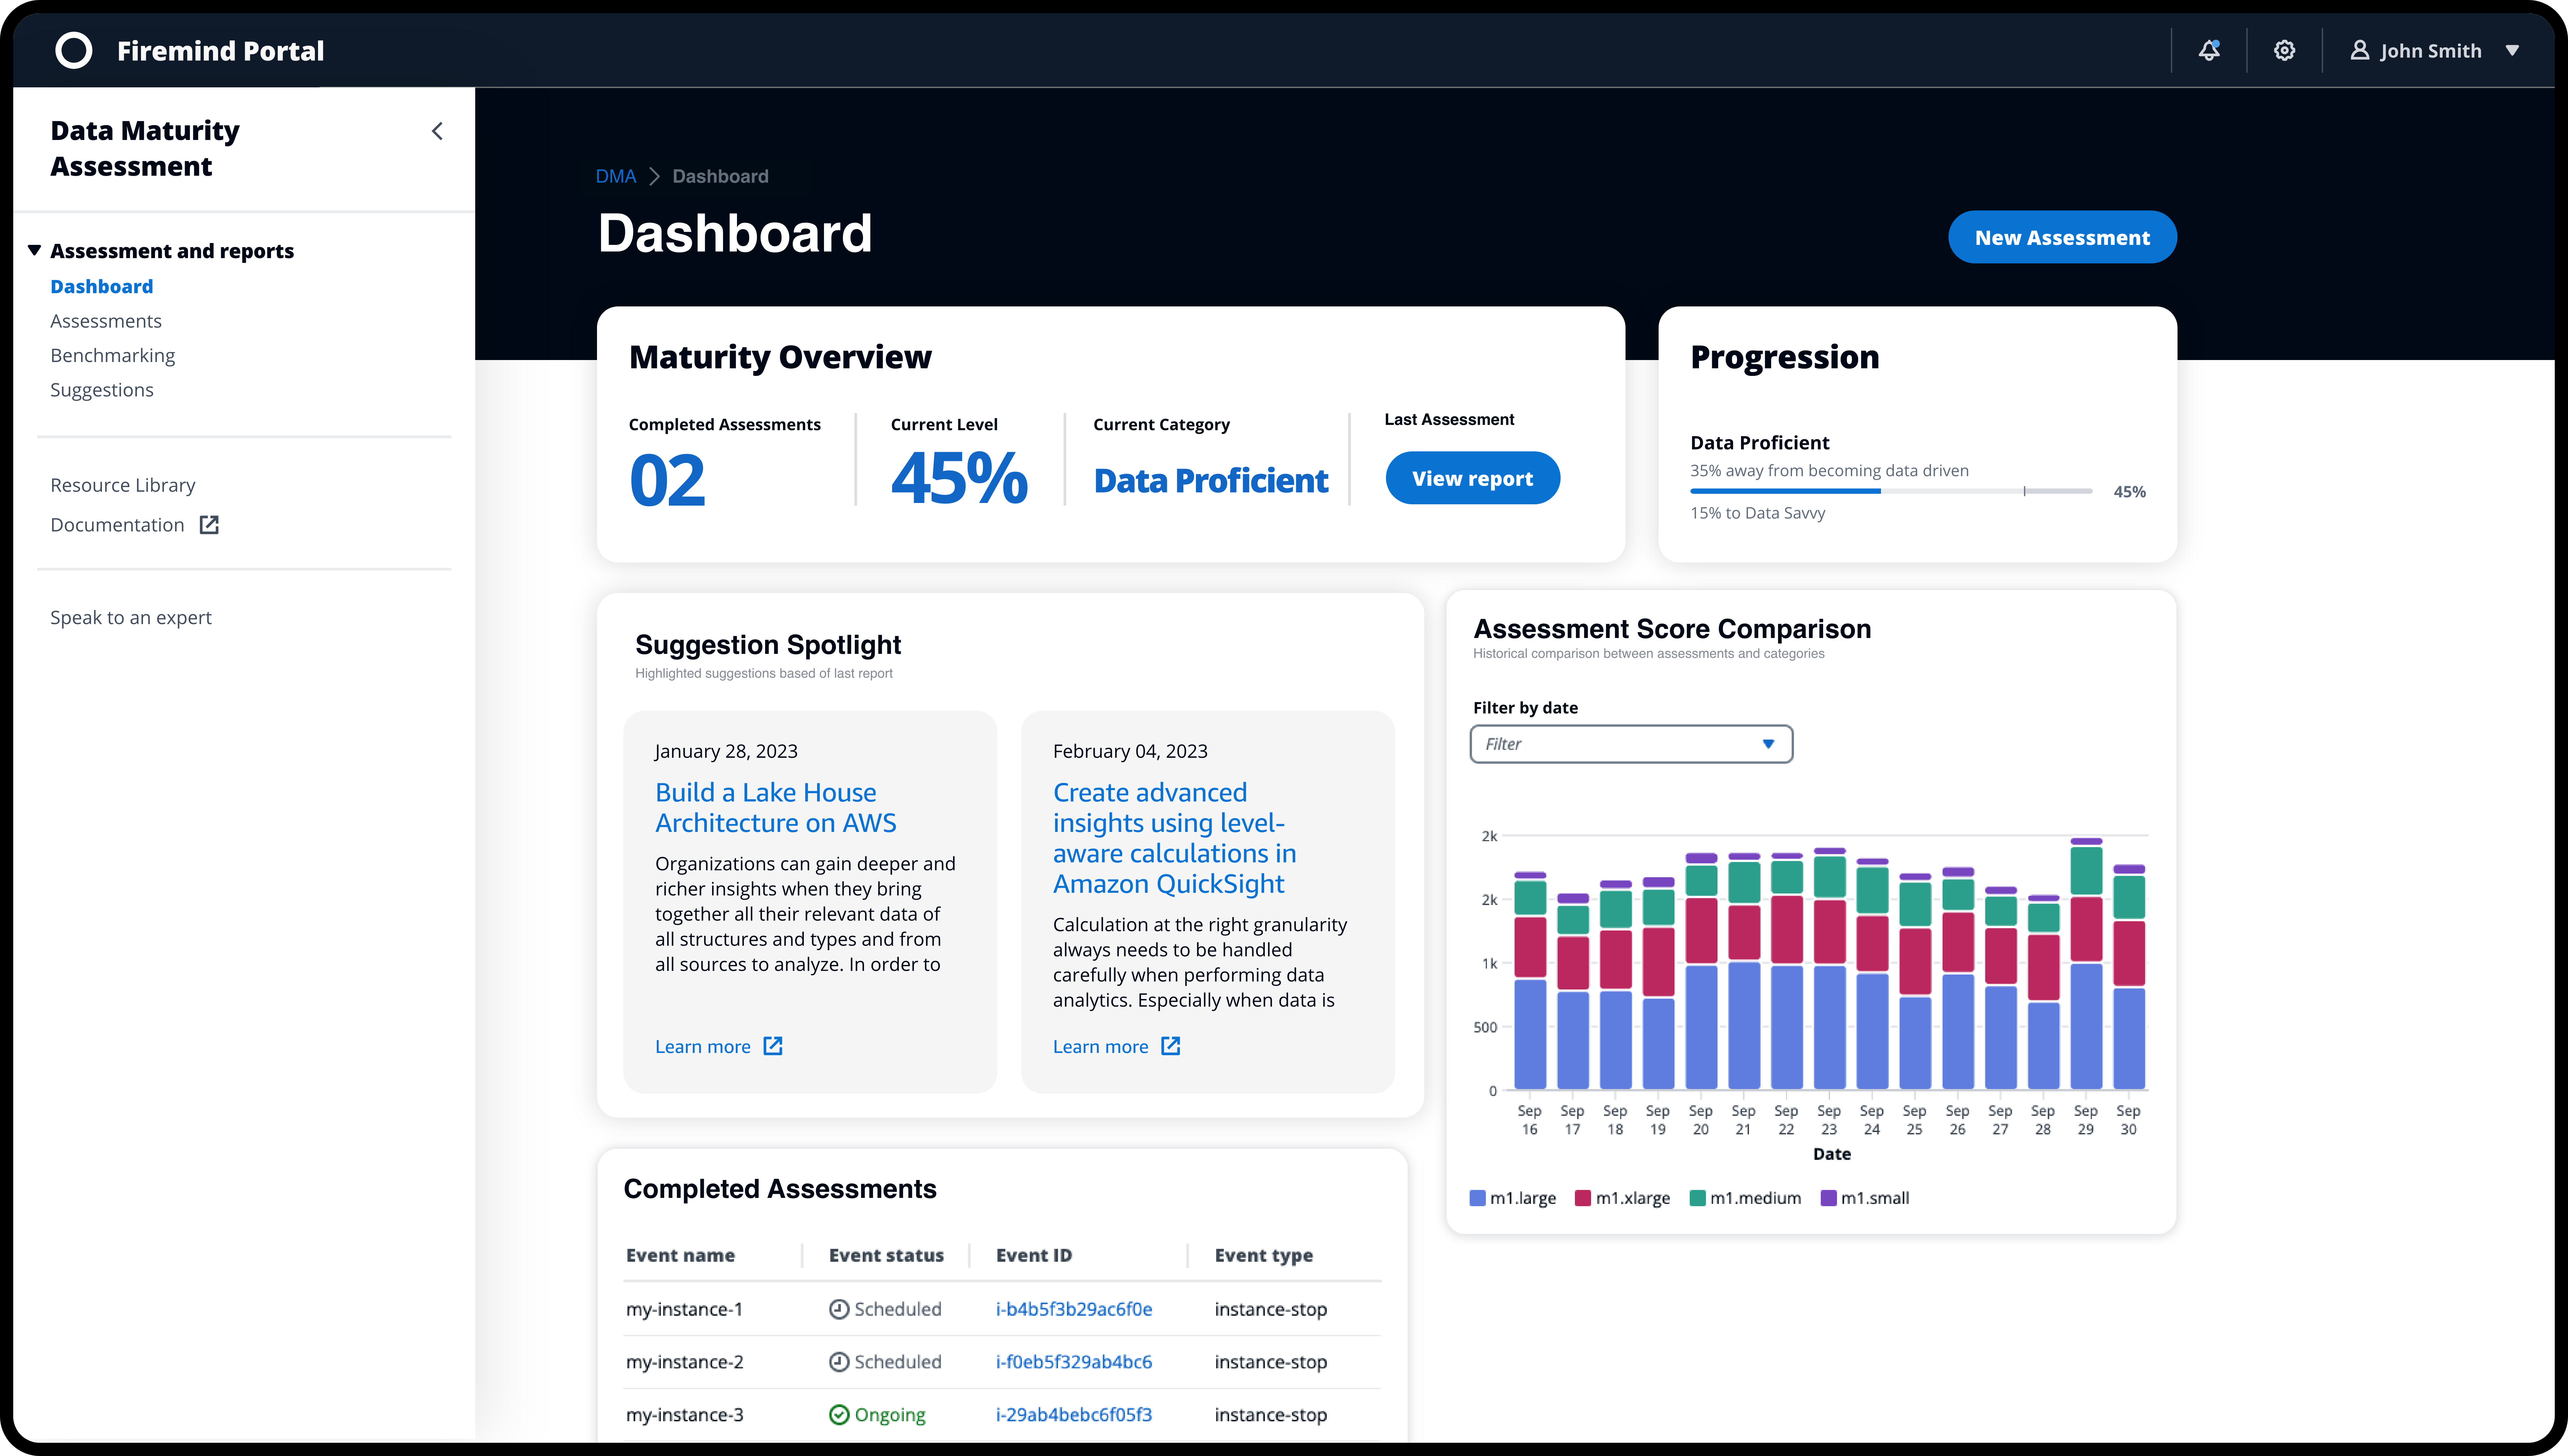Click the Documentation external link icon

coord(209,525)
